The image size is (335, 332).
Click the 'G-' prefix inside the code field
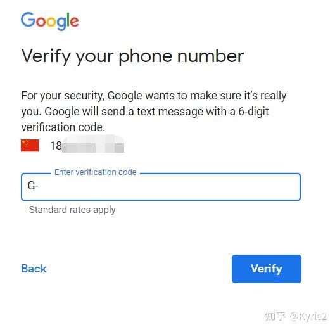33,186
